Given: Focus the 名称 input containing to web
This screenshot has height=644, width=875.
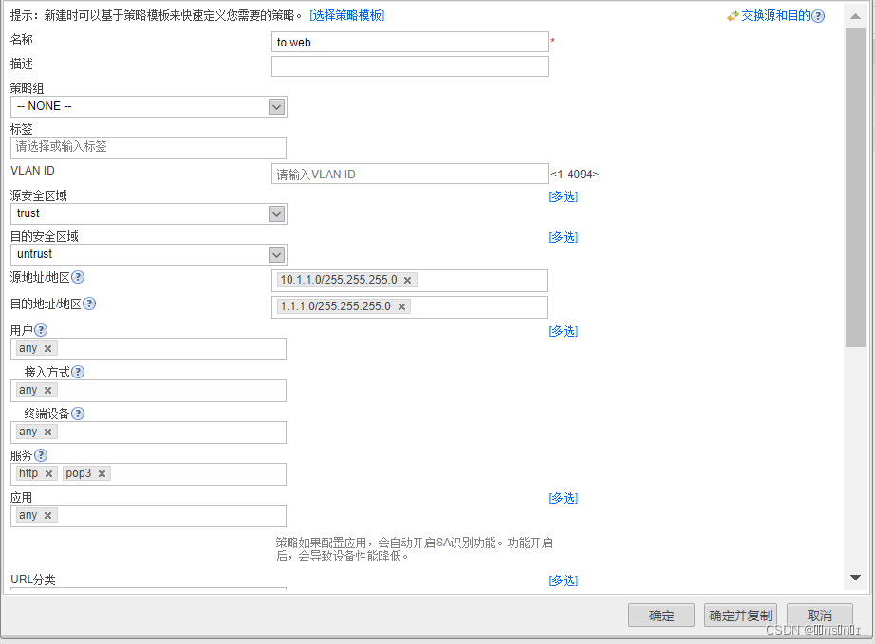Looking at the screenshot, I should pyautogui.click(x=410, y=42).
